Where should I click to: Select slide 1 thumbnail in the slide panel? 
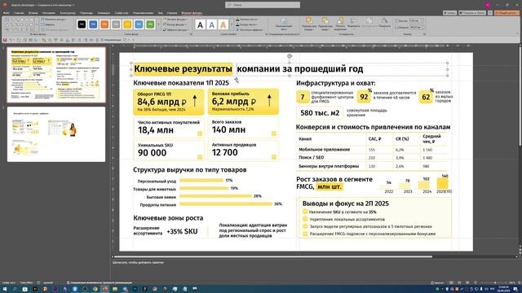point(56,75)
